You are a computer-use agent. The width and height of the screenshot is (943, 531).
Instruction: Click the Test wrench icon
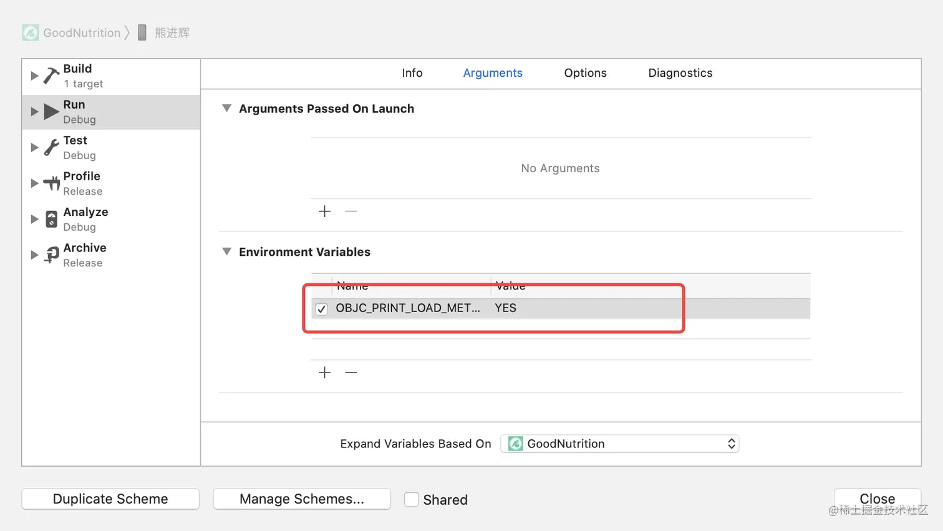(x=51, y=148)
